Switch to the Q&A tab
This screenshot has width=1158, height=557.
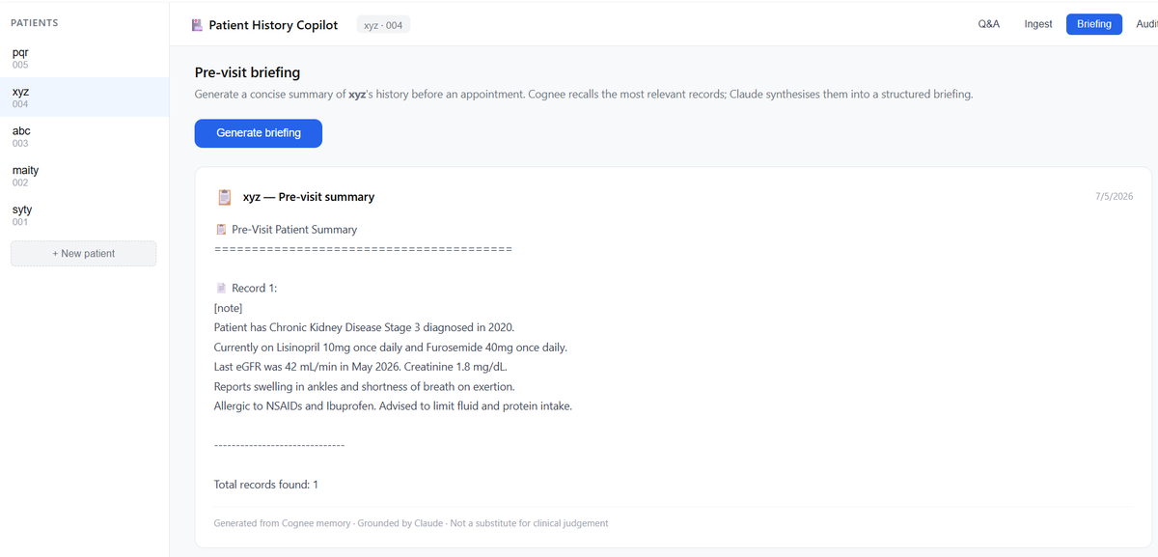coord(989,24)
